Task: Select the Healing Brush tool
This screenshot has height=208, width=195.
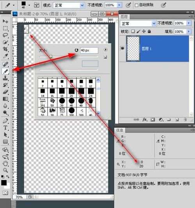Action: point(5,65)
